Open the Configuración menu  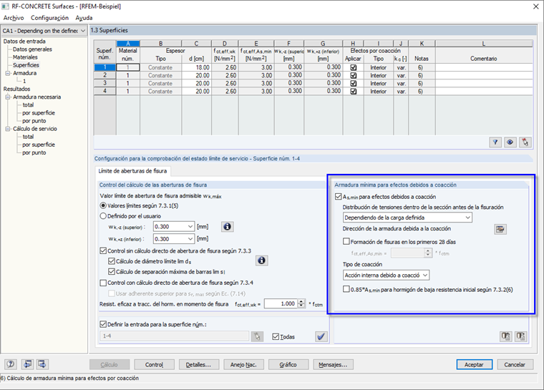point(49,18)
